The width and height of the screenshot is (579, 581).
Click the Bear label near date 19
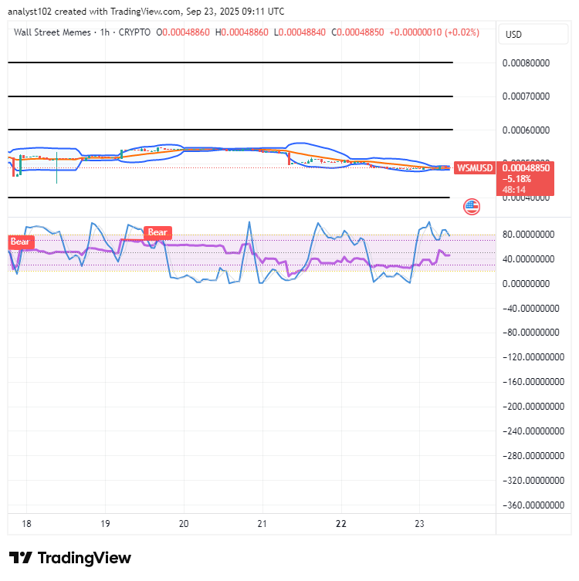tap(157, 232)
